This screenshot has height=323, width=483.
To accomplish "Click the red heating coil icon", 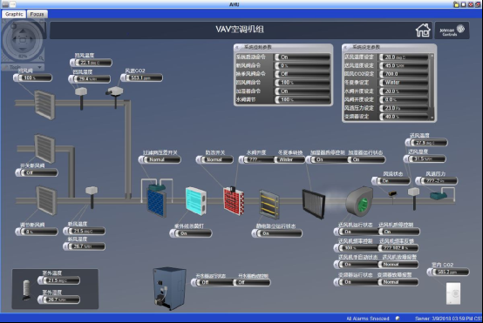I will tap(234, 201).
